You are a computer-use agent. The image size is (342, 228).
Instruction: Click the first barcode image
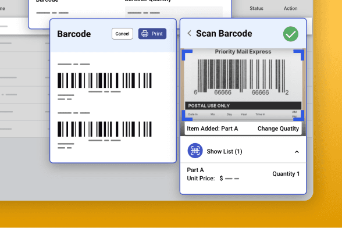[105, 80]
